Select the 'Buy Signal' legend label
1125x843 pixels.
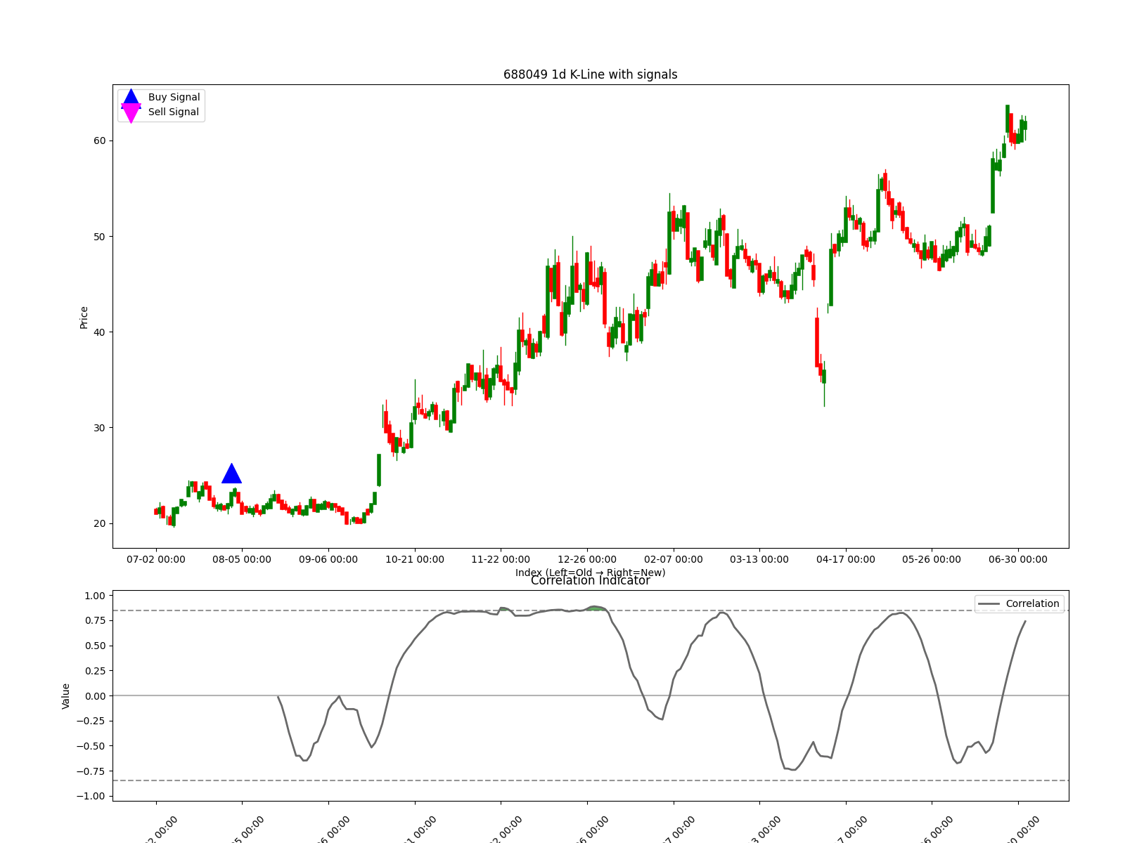[x=174, y=97]
